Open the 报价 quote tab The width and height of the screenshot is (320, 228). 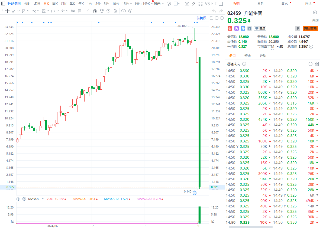click(237, 4)
